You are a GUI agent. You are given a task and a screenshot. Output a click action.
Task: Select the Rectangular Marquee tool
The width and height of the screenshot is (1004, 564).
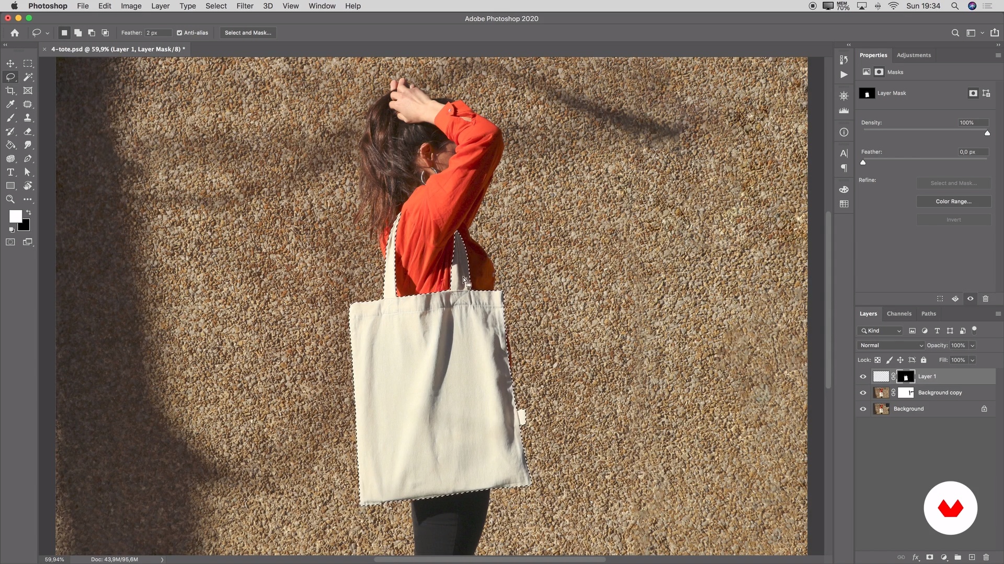[x=28, y=63]
